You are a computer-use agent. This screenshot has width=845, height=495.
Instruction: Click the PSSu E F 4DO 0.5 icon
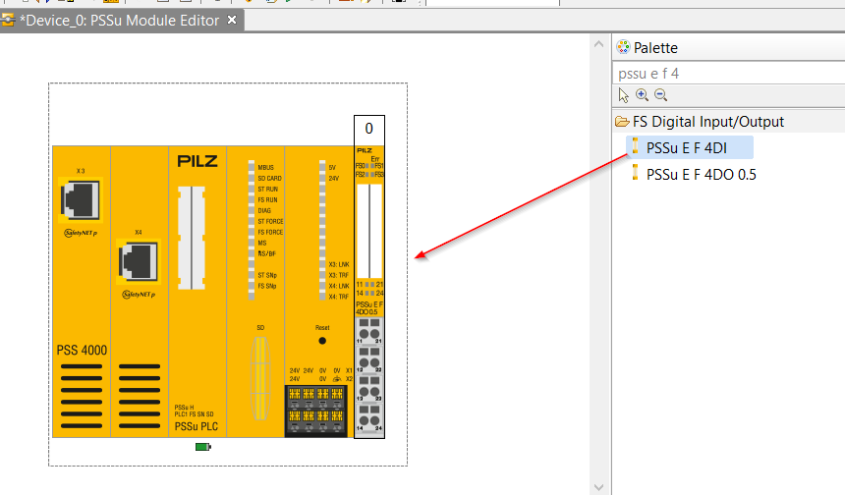[x=636, y=172]
